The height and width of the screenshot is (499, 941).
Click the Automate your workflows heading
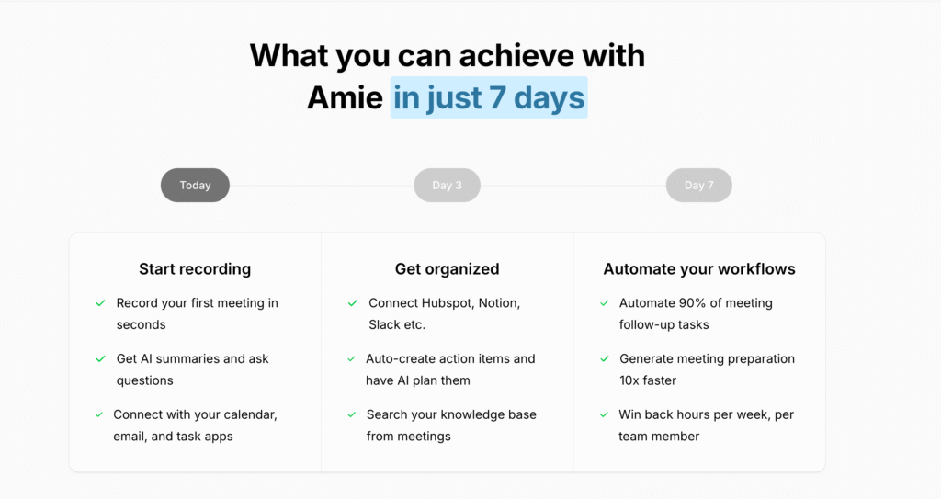[x=699, y=269]
